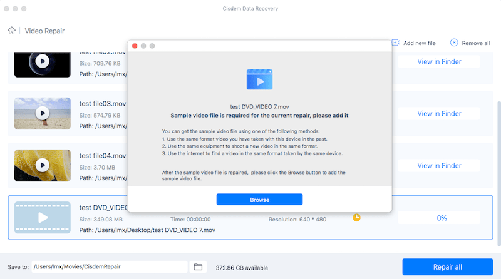Screen dimensions: 501x279
Task: Select the test file04.mov file name
Action: point(103,156)
